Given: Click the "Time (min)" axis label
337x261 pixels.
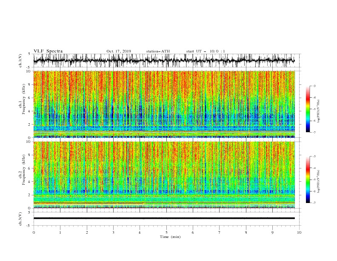Looking at the screenshot, I should (x=170, y=237).
